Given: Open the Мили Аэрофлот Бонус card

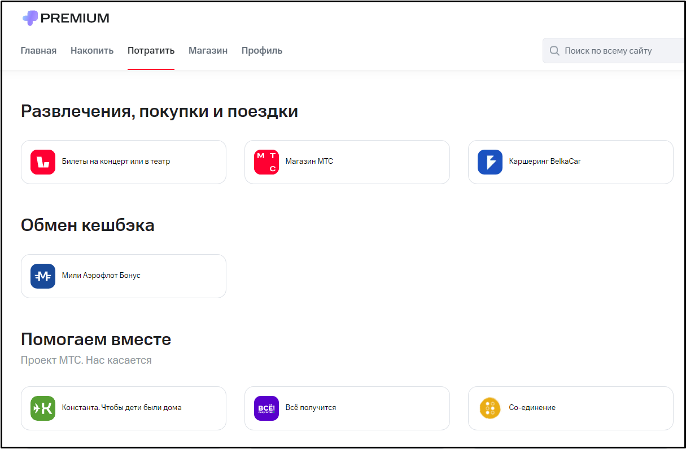Looking at the screenshot, I should (x=124, y=276).
